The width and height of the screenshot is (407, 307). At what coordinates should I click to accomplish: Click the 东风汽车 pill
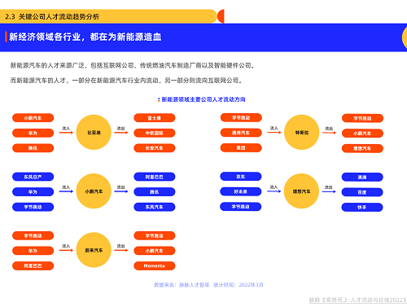(x=155, y=207)
